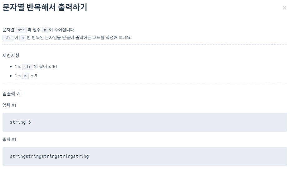Viewport: 291px width, 169px height.
Task: Select the 입출력 예 heading
Action: coord(12,94)
